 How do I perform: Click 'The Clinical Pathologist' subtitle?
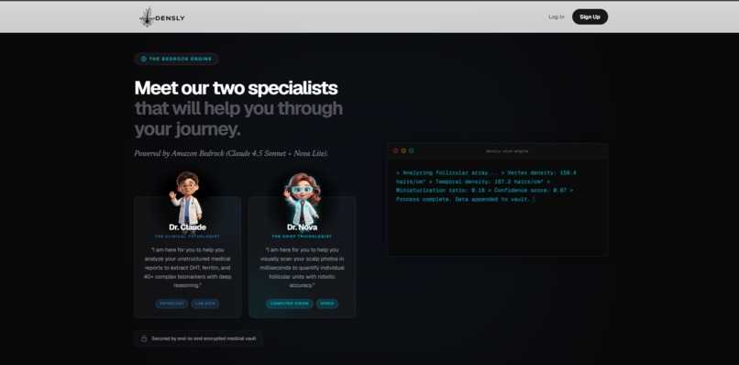point(188,237)
